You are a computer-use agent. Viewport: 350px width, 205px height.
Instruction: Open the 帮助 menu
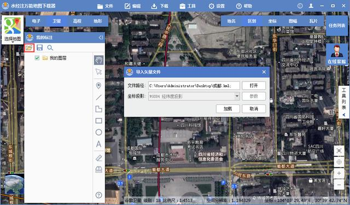tap(244, 6)
